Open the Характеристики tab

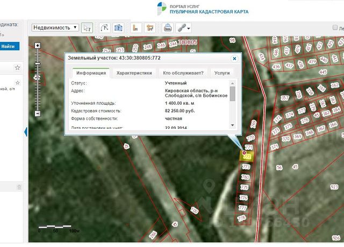(x=134, y=72)
